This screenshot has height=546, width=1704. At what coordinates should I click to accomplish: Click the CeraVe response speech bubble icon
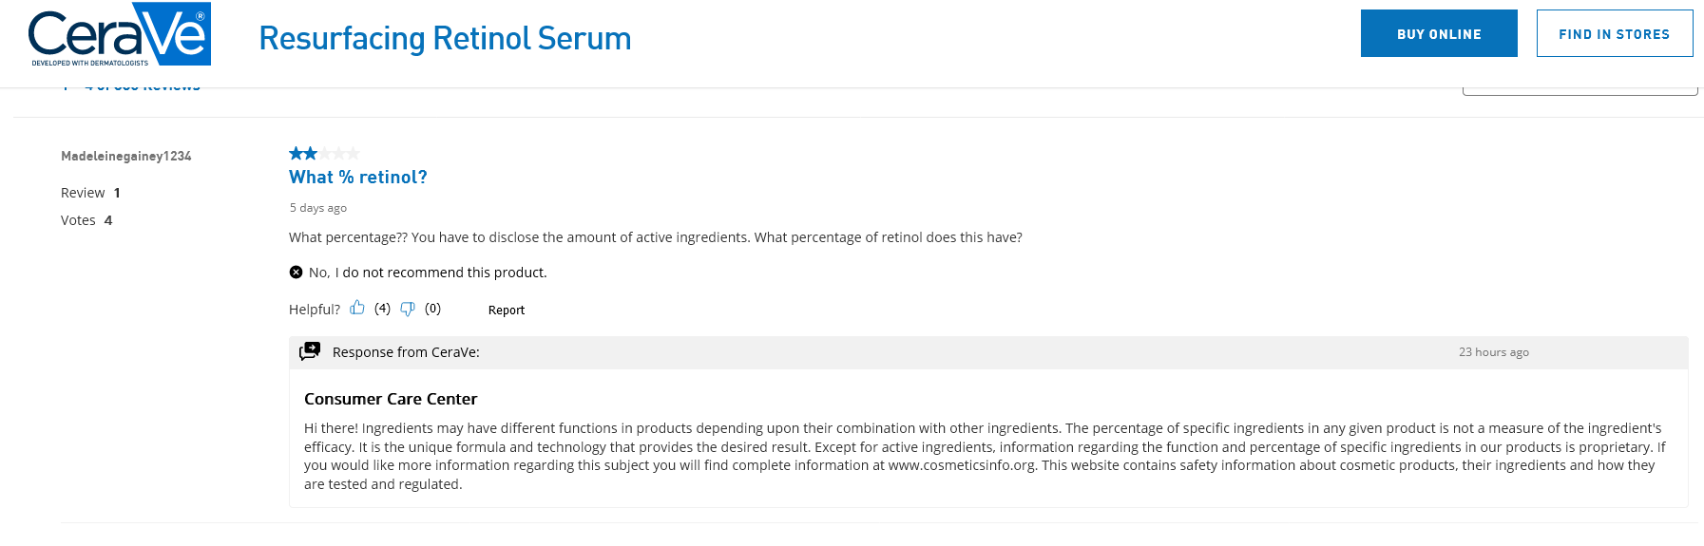[x=310, y=351]
